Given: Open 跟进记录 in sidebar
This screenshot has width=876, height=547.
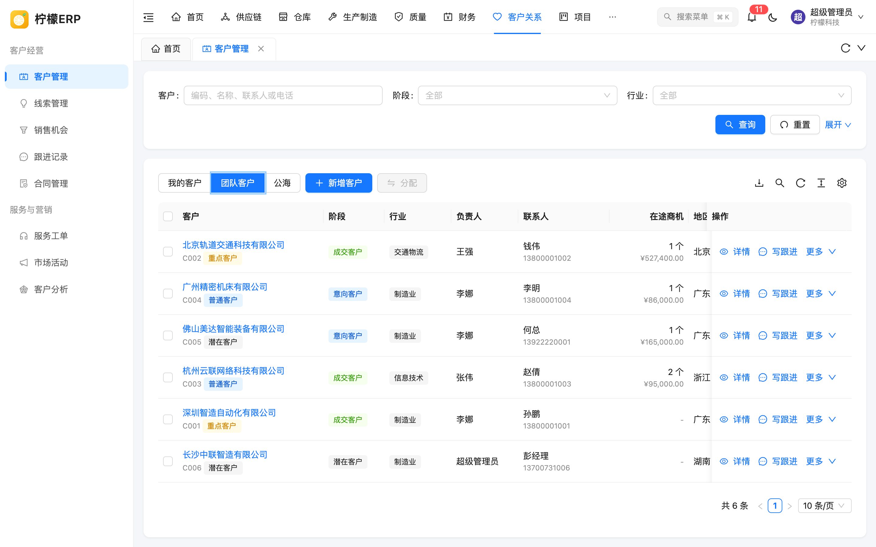Looking at the screenshot, I should point(67,157).
